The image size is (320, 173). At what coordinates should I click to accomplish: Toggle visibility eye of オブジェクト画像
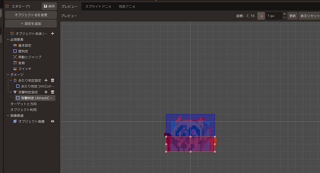[x=52, y=121]
